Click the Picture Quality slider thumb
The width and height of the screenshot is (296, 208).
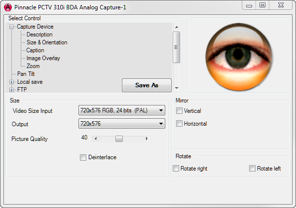(x=119, y=139)
